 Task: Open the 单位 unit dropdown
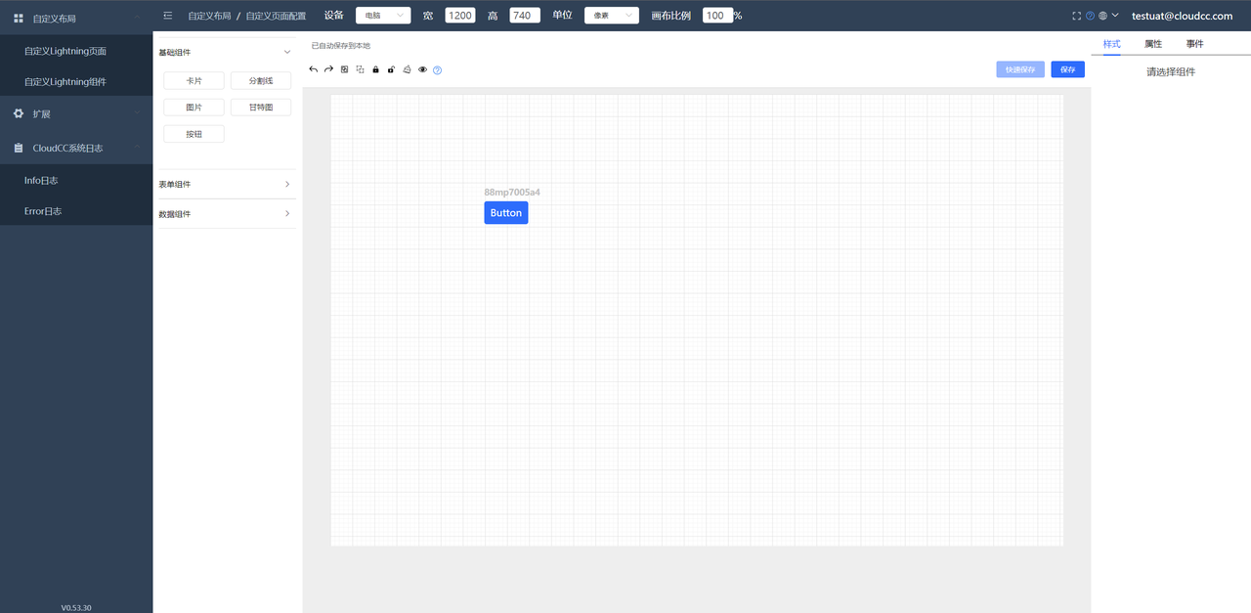(611, 16)
